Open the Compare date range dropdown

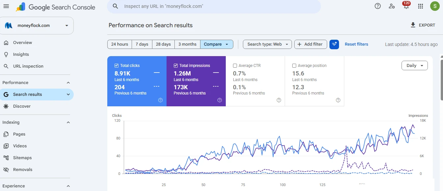(217, 44)
